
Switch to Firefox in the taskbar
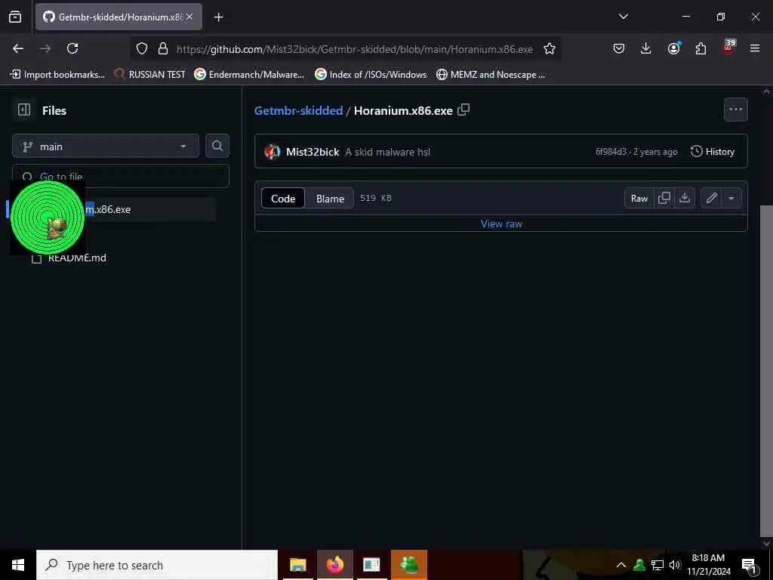(x=334, y=565)
